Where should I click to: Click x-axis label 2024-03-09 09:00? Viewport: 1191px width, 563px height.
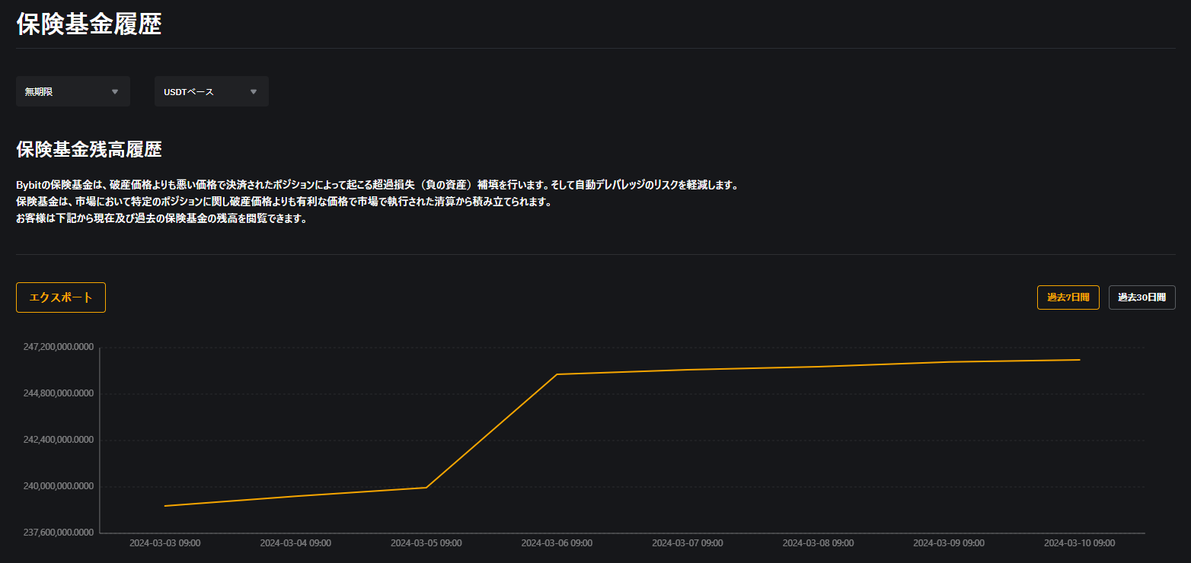pyautogui.click(x=949, y=543)
